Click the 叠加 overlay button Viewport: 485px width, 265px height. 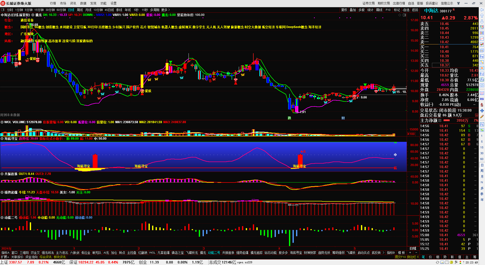[353, 10]
